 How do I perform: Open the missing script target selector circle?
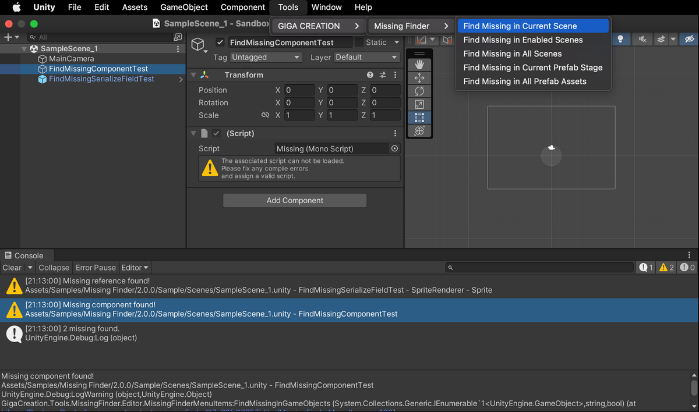pos(395,148)
